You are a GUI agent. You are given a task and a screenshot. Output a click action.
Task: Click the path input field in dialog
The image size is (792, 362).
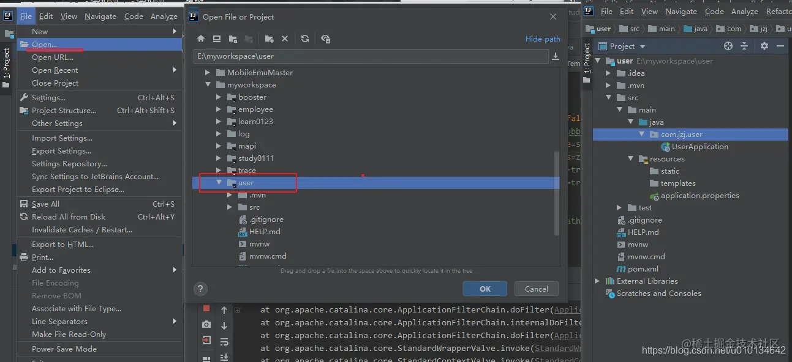pos(371,56)
